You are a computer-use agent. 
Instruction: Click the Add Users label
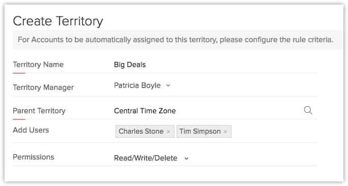[31, 130]
